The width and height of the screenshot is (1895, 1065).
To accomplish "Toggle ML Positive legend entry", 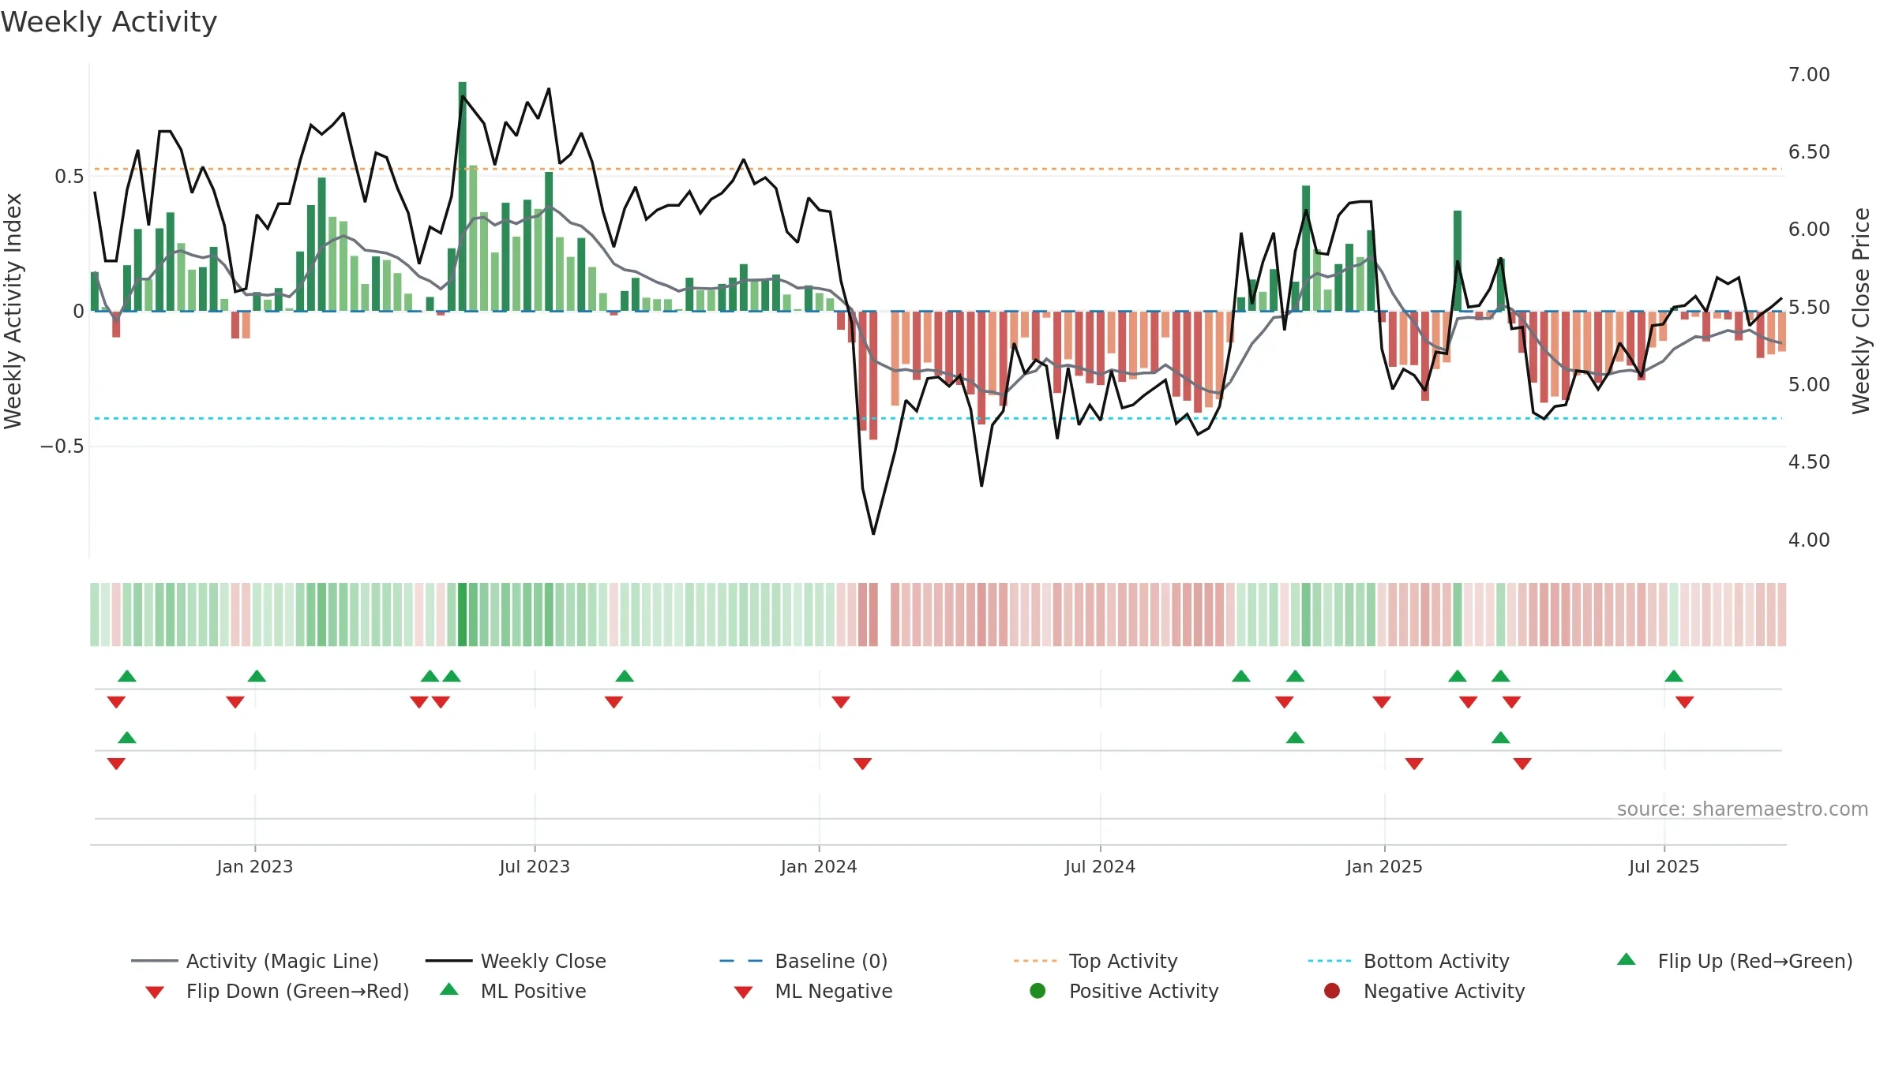I will (x=513, y=991).
